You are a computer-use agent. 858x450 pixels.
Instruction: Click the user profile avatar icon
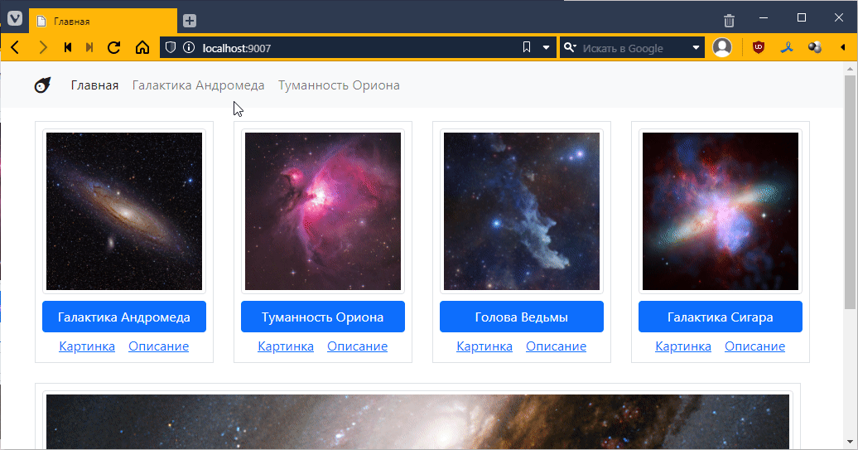(722, 48)
